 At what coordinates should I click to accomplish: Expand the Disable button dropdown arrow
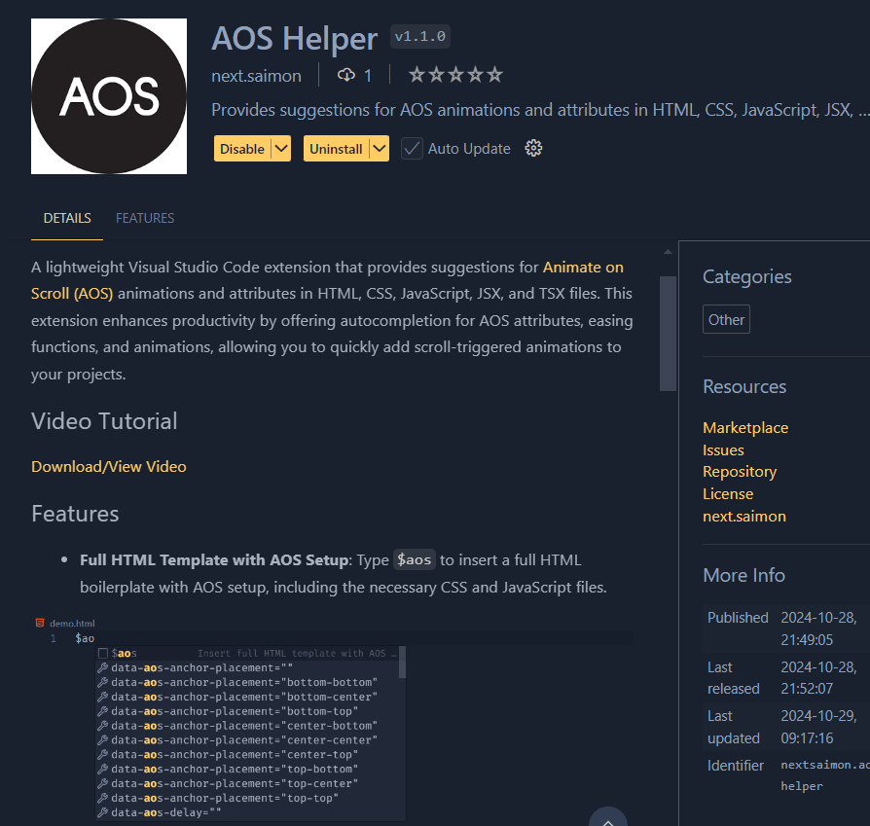(x=280, y=149)
